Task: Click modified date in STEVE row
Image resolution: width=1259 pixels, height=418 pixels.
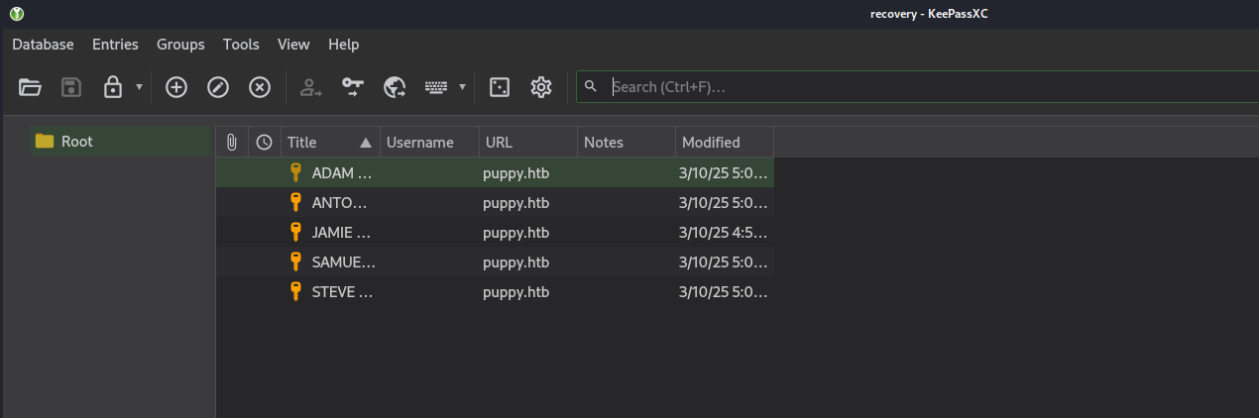Action: (x=724, y=292)
